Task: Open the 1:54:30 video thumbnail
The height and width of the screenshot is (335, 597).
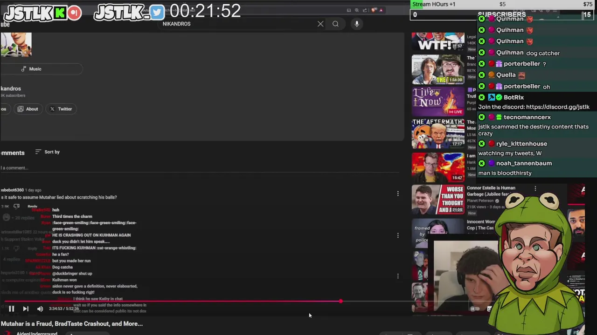Action: 438,69
